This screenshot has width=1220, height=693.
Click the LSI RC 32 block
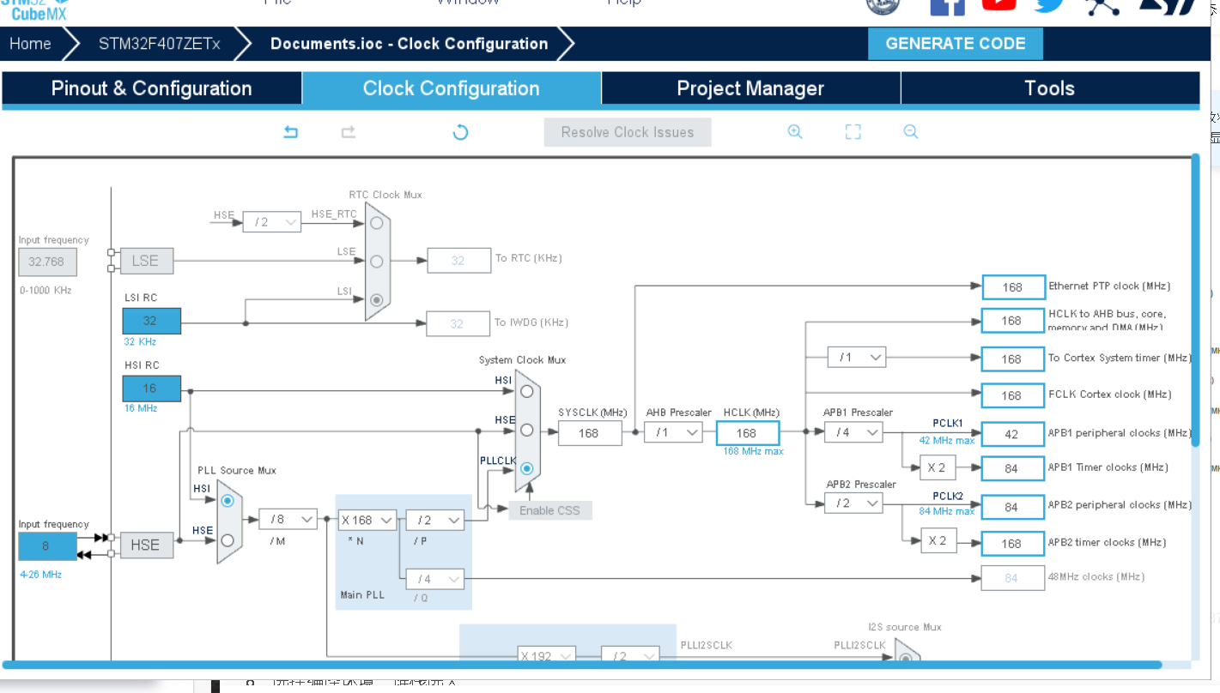[151, 321]
